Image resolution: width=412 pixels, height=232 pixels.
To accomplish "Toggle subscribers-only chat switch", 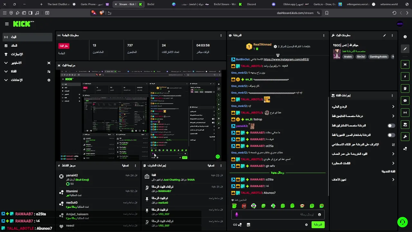I will click(391, 126).
